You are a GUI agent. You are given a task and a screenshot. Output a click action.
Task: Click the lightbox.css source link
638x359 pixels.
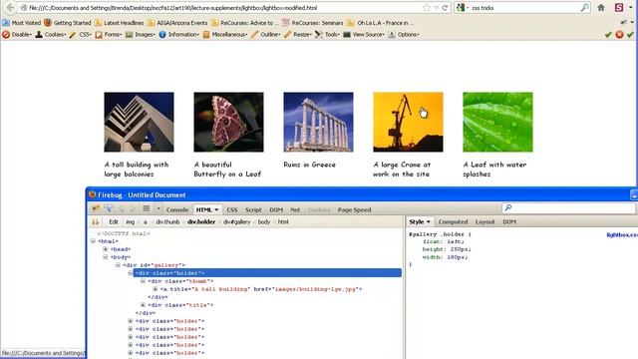pyautogui.click(x=622, y=235)
